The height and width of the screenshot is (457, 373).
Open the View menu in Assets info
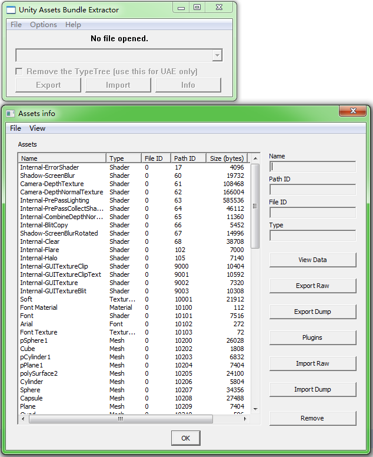tap(37, 128)
